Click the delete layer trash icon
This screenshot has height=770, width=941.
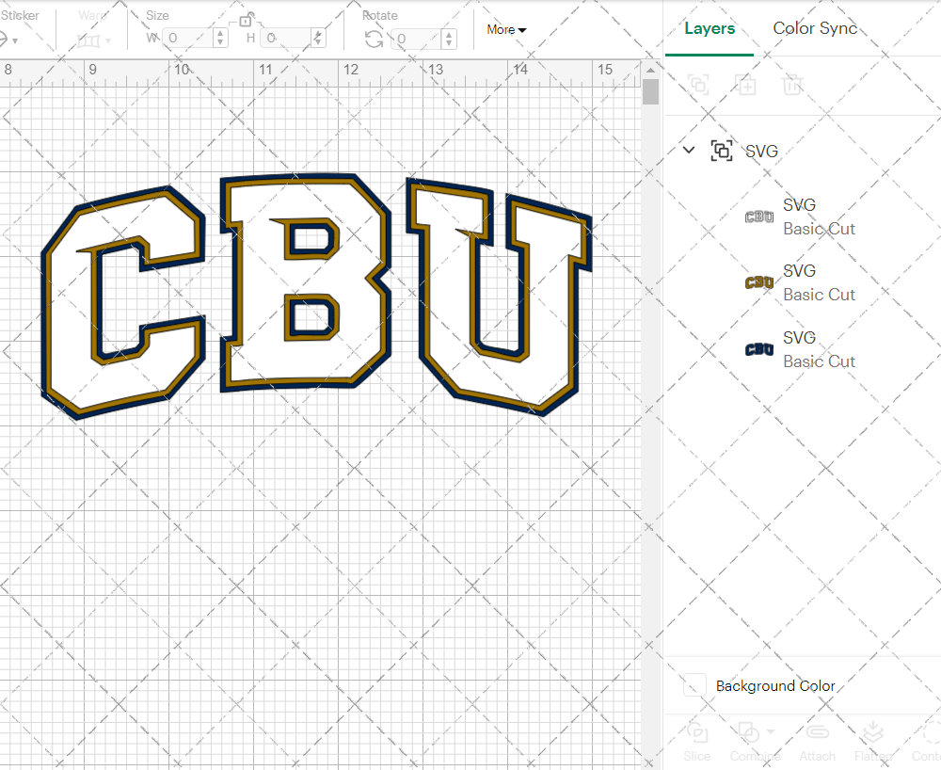792,85
